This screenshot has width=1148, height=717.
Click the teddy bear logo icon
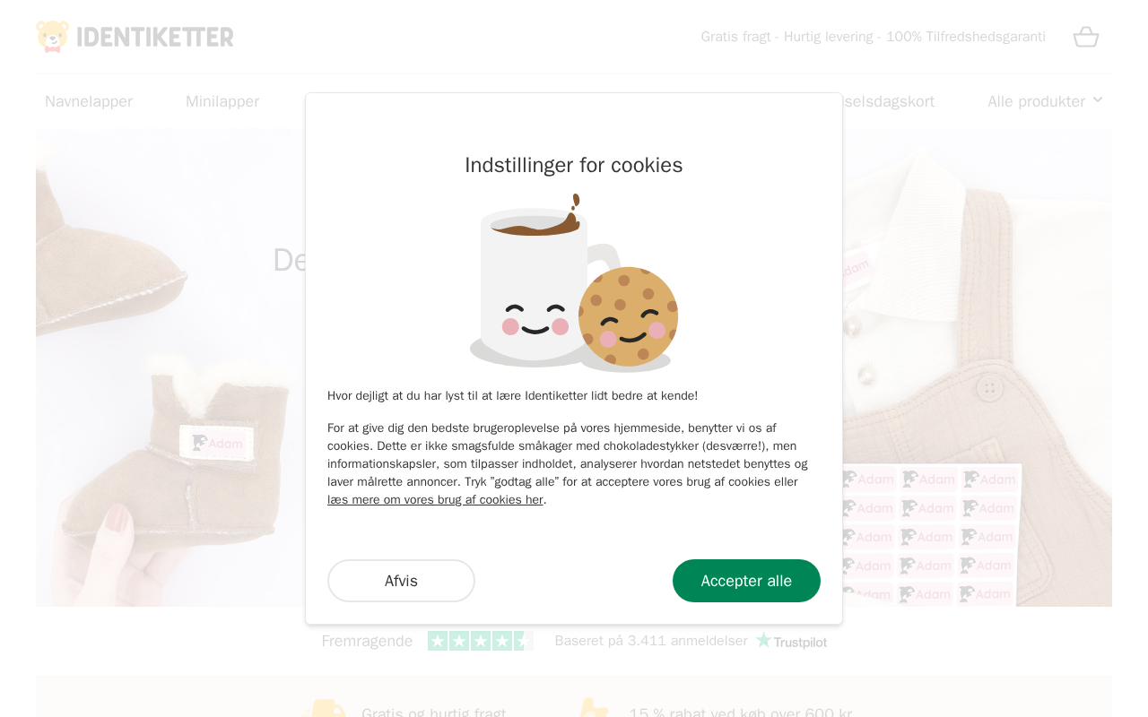53,37
